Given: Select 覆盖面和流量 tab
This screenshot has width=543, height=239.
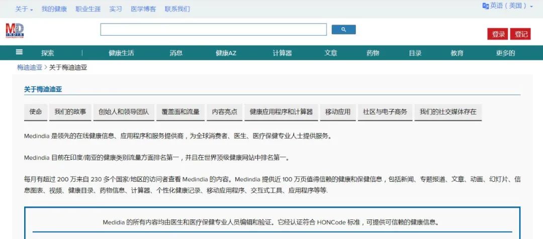Looking at the screenshot, I should 180,112.
